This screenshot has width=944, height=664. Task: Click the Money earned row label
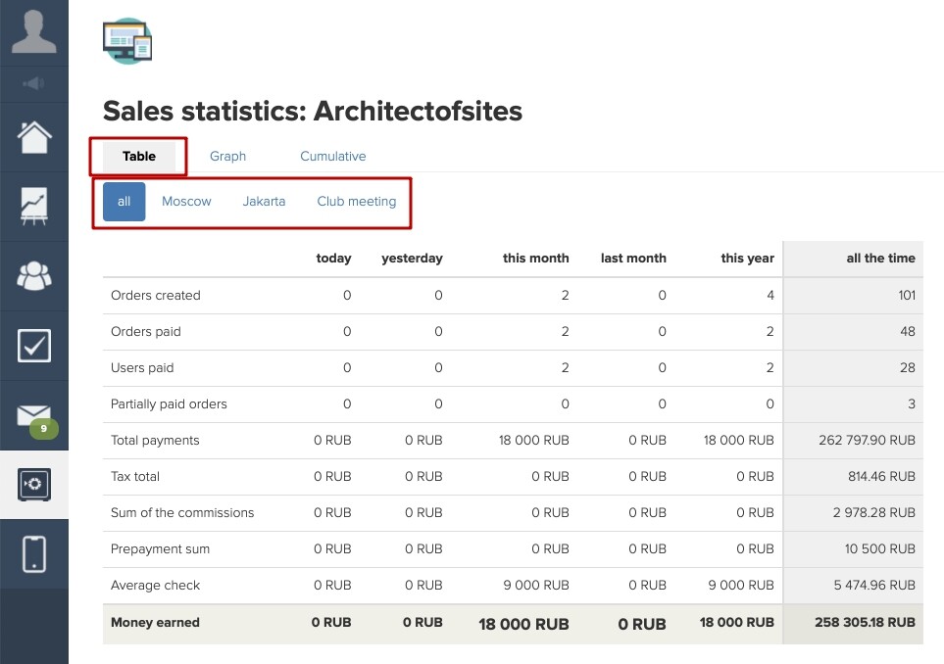(155, 623)
